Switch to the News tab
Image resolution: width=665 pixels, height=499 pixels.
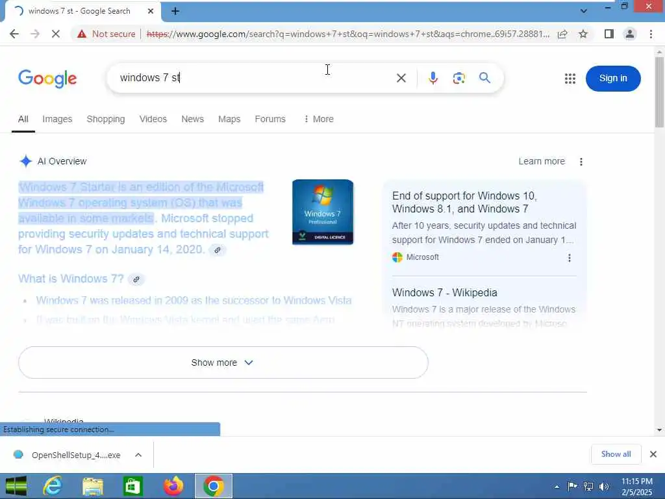(x=192, y=120)
